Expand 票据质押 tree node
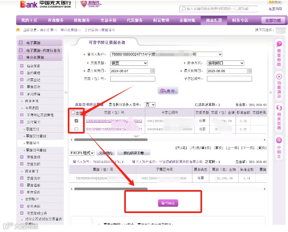288x232 pixels. point(22,164)
